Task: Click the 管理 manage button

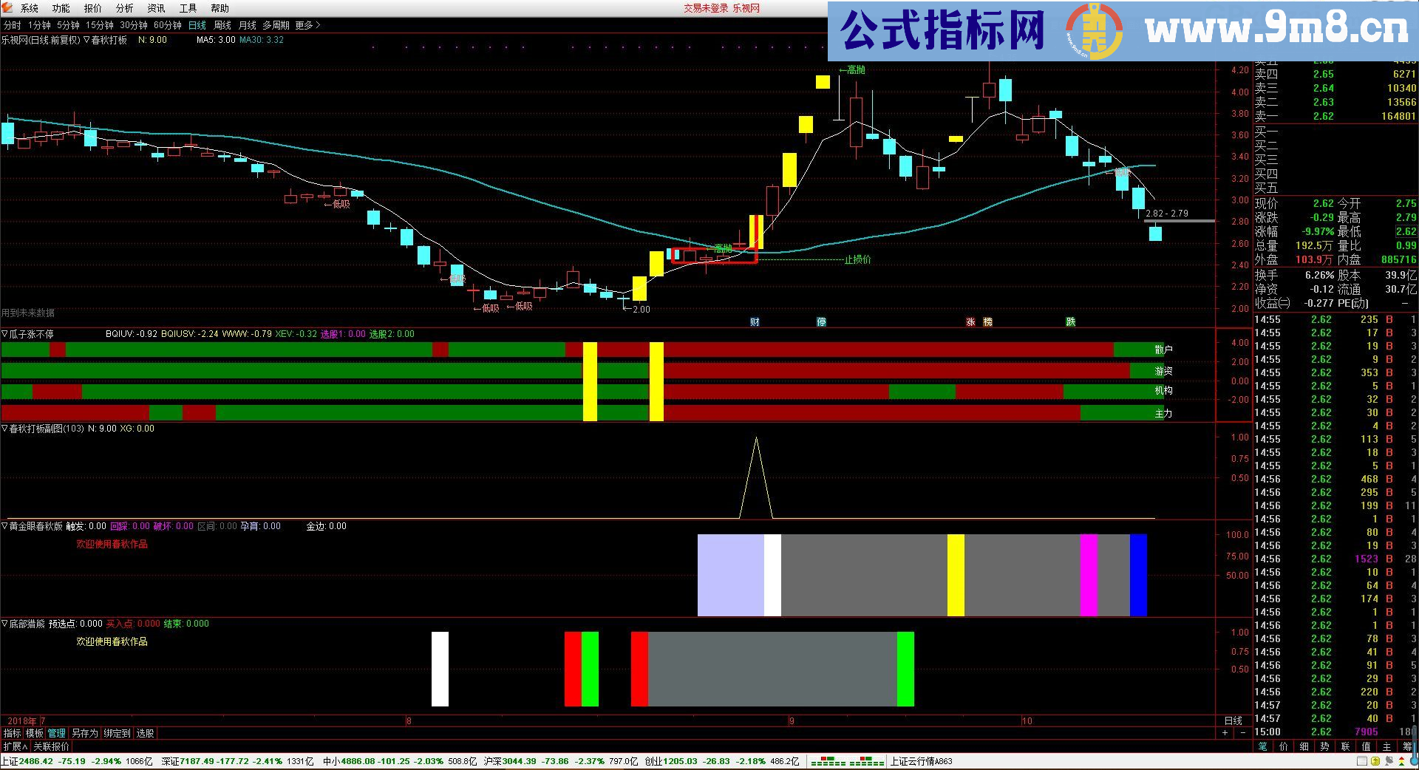Action: 57,733
